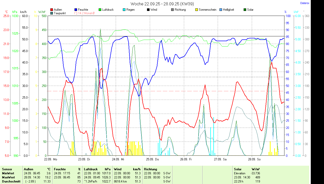Click the yellow Sonnenschein legend swatch
Image resolution: width=324 pixels, height=184 pixels.
click(x=196, y=10)
